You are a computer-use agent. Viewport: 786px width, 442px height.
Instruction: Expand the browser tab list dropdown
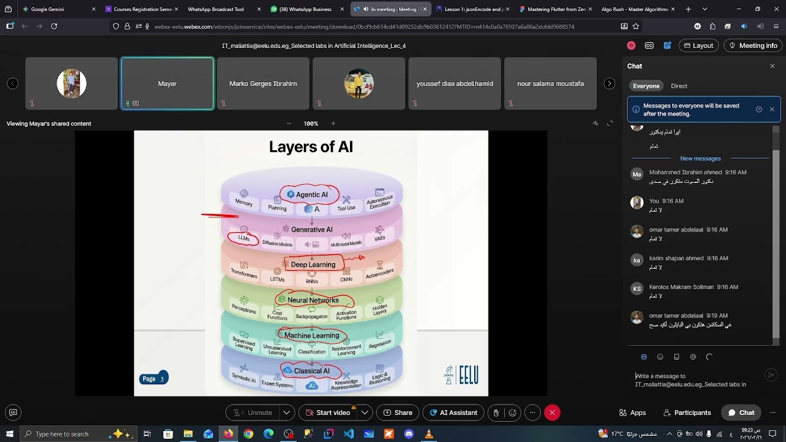click(x=705, y=9)
